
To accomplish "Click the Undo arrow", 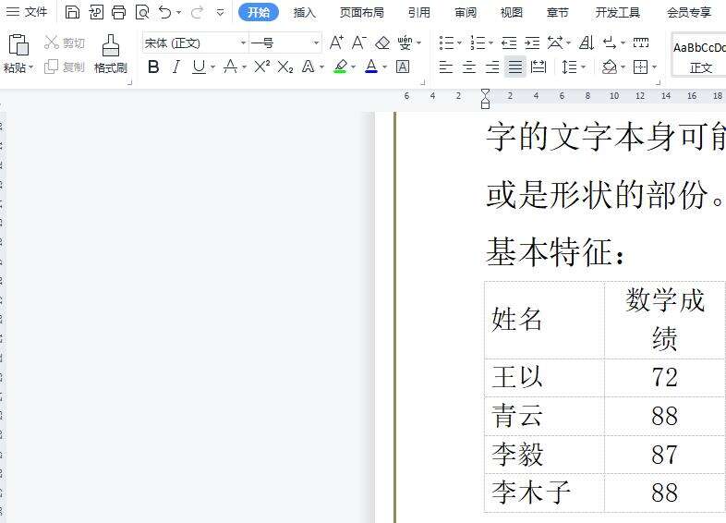I will [164, 12].
